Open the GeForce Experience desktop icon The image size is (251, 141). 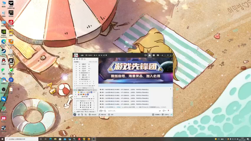[3, 34]
